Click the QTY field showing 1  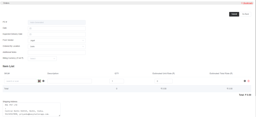click(x=116, y=81)
